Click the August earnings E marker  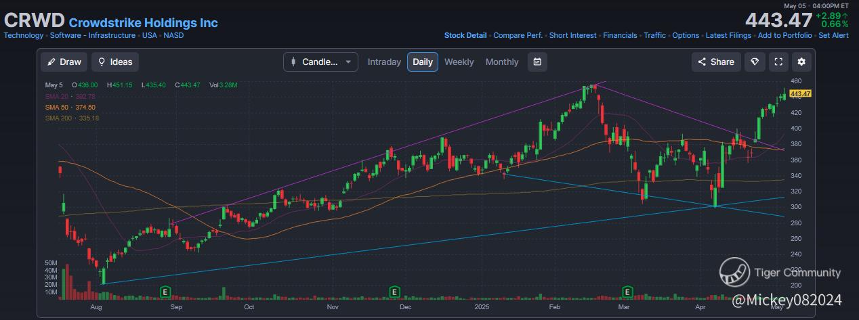click(164, 291)
